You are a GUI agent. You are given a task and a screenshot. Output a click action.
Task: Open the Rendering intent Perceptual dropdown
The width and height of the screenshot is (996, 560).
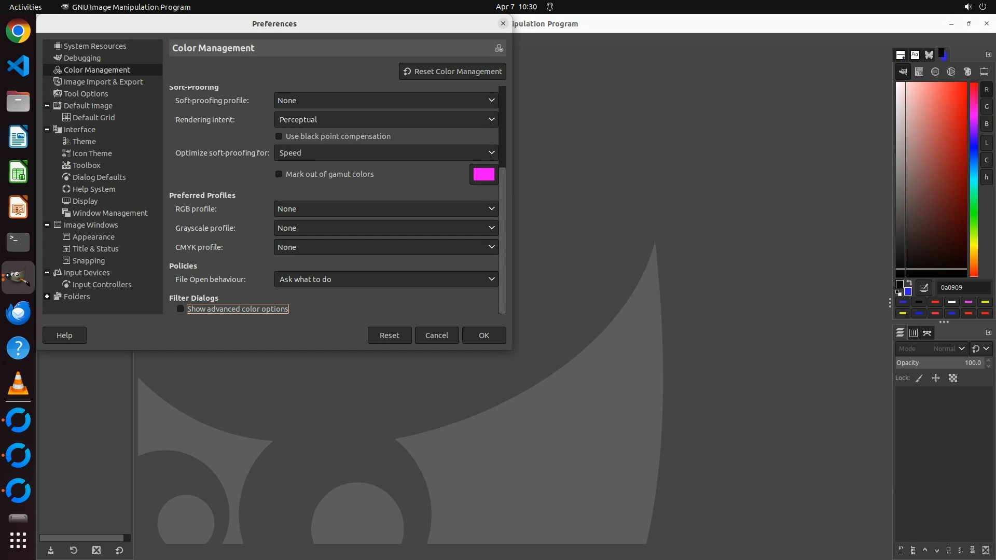385,120
